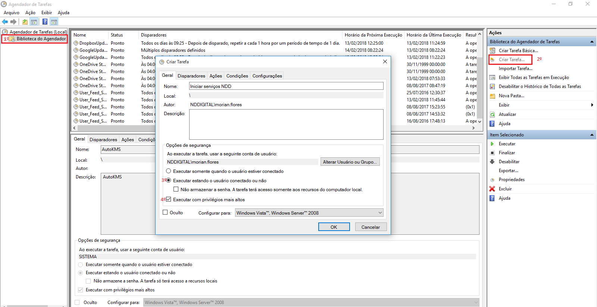This screenshot has height=307, width=597.
Task: Click the 'Alterar Usuário ou Grupo...' button
Action: click(x=350, y=162)
